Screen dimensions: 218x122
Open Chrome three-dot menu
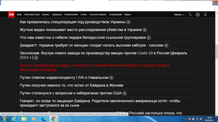(x=214, y=8)
